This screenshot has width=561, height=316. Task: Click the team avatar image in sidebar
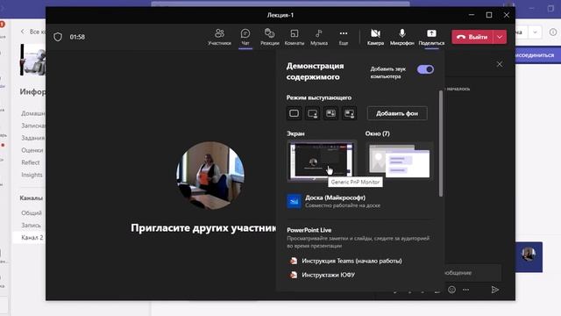click(33, 60)
